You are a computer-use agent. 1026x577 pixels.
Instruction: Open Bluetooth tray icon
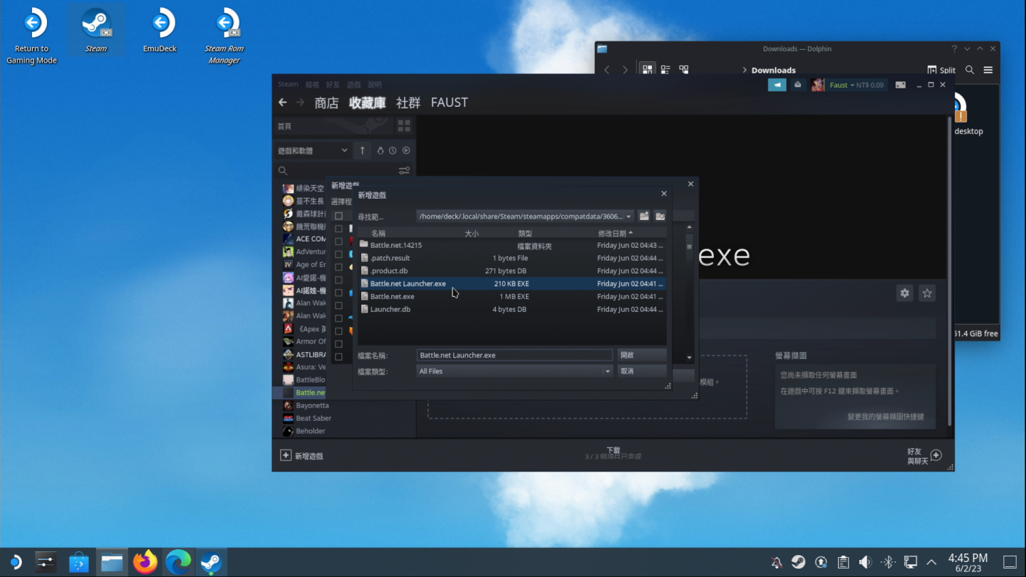[x=888, y=562]
